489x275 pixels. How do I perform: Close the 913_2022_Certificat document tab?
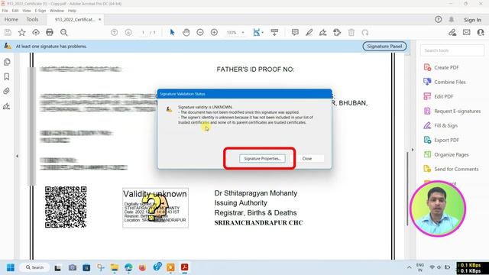click(100, 19)
